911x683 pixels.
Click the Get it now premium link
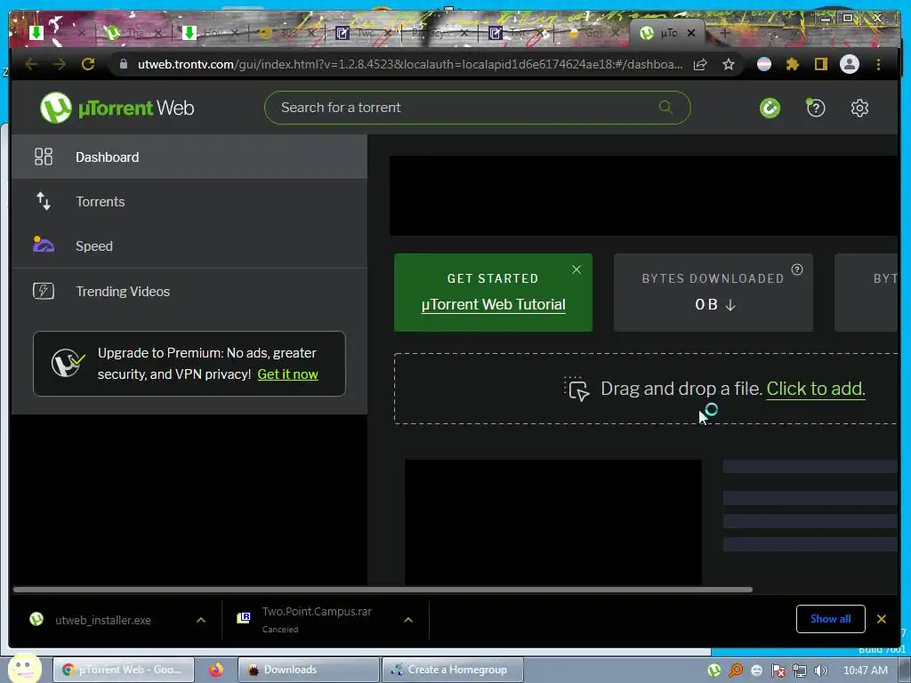(x=287, y=374)
